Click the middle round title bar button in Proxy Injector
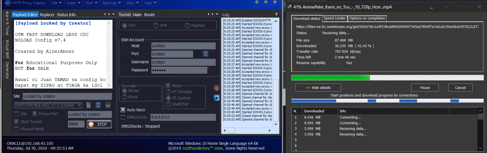This screenshot has width=487, height=153. coord(266,2)
